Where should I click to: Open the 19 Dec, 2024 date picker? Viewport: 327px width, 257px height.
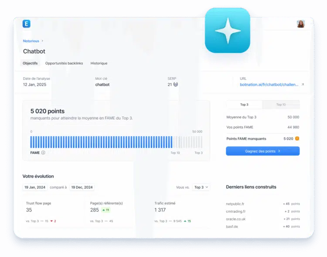(x=82, y=187)
